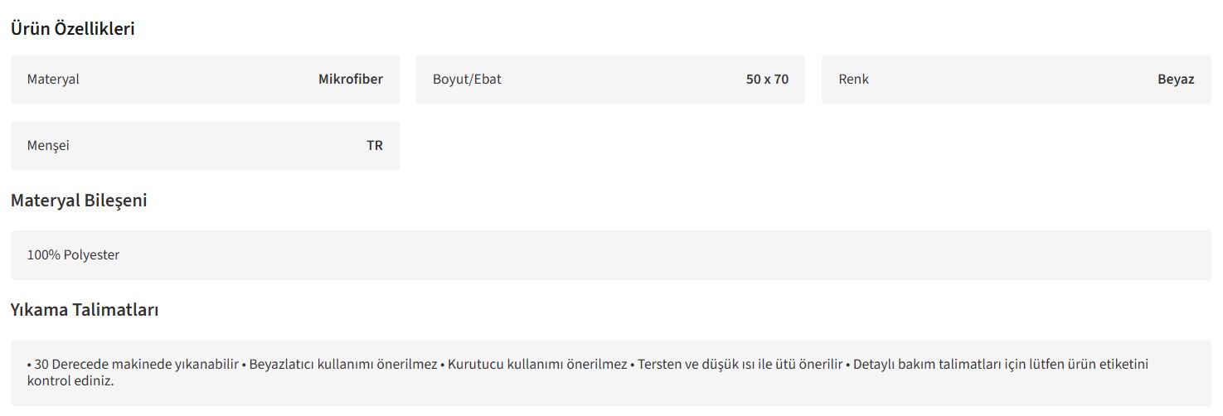Viewport: 1223px width, 416px height.
Task: Select the Beyazlatıcı kullanımı önerilmez instruction
Action: click(342, 365)
